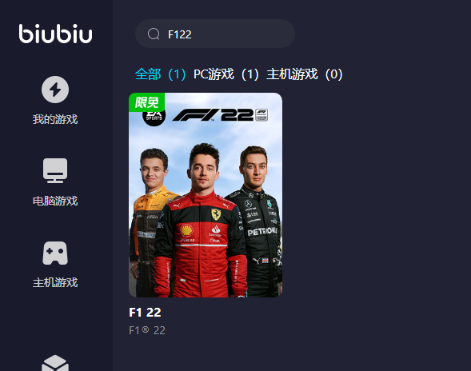This screenshot has width=471, height=371.
Task: Click the monitor icon for computer games
Action: coord(55,170)
